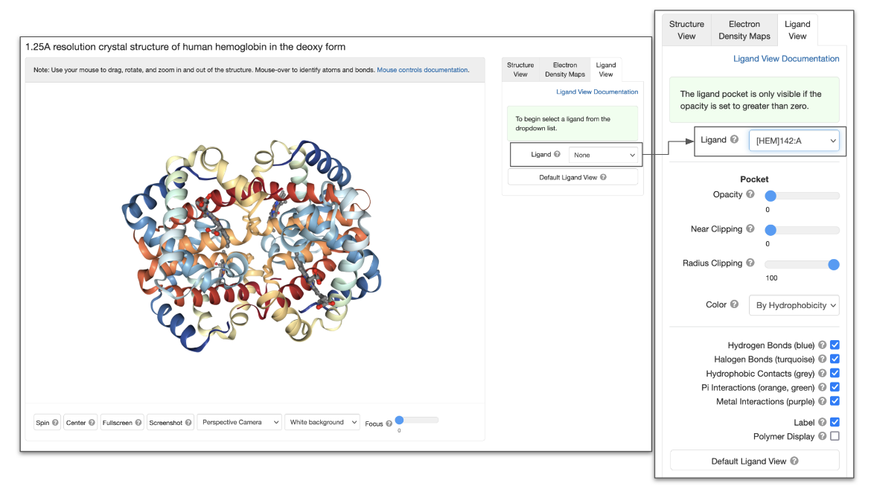
Task: Expand the By Hydrophobicity color dropdown
Action: tap(794, 305)
